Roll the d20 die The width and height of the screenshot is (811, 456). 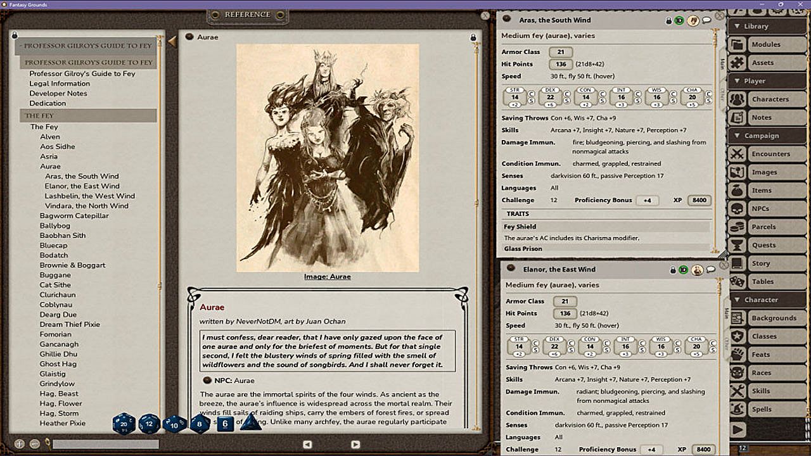pyautogui.click(x=124, y=423)
